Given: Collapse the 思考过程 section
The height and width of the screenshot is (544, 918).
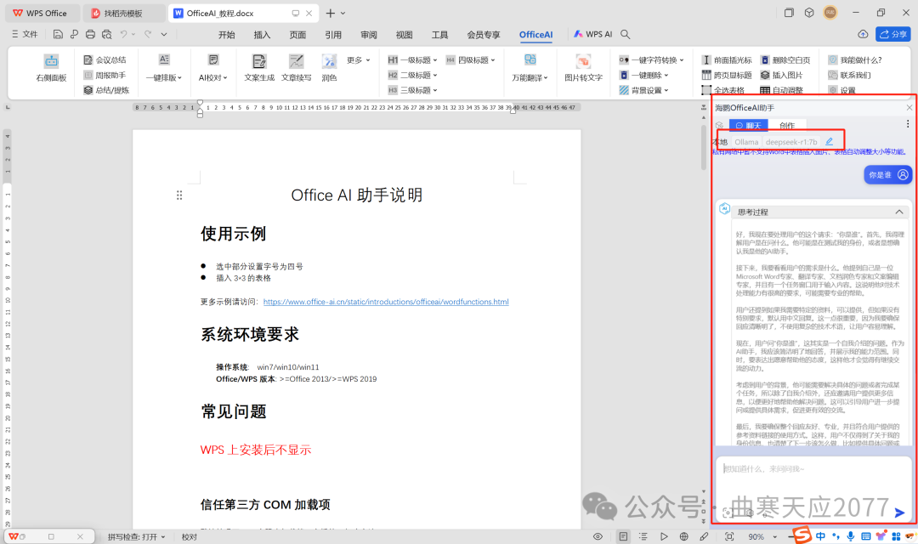Looking at the screenshot, I should click(898, 212).
